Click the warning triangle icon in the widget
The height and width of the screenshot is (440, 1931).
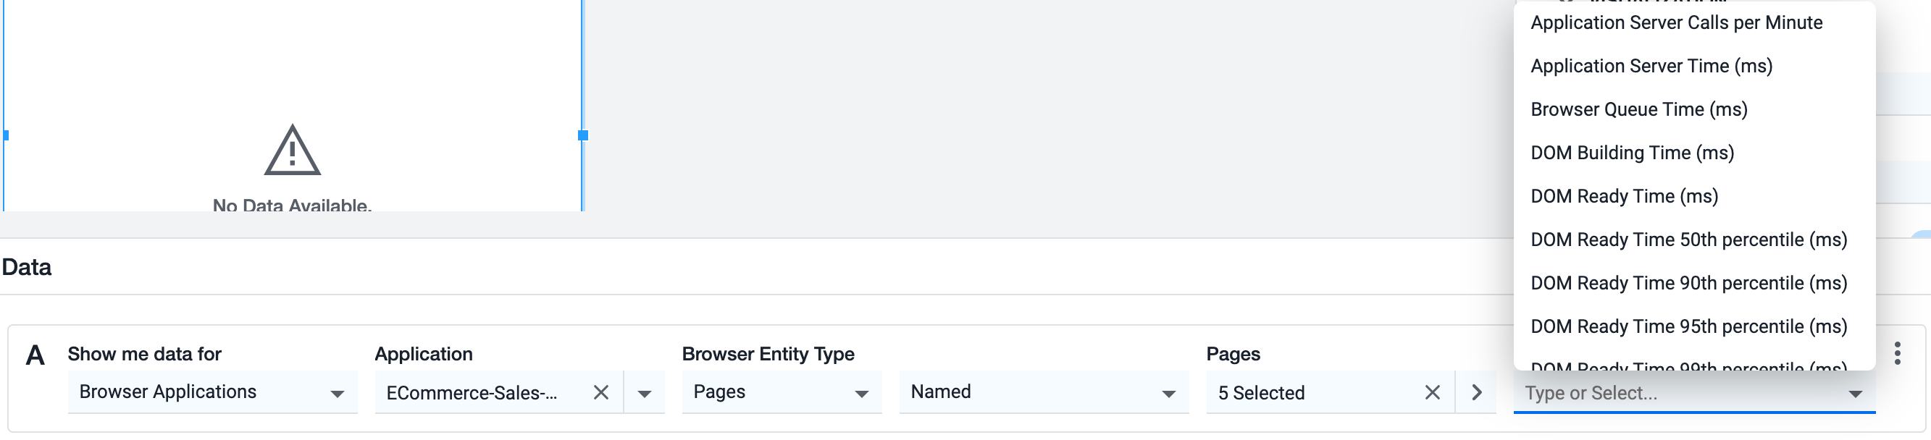293,150
